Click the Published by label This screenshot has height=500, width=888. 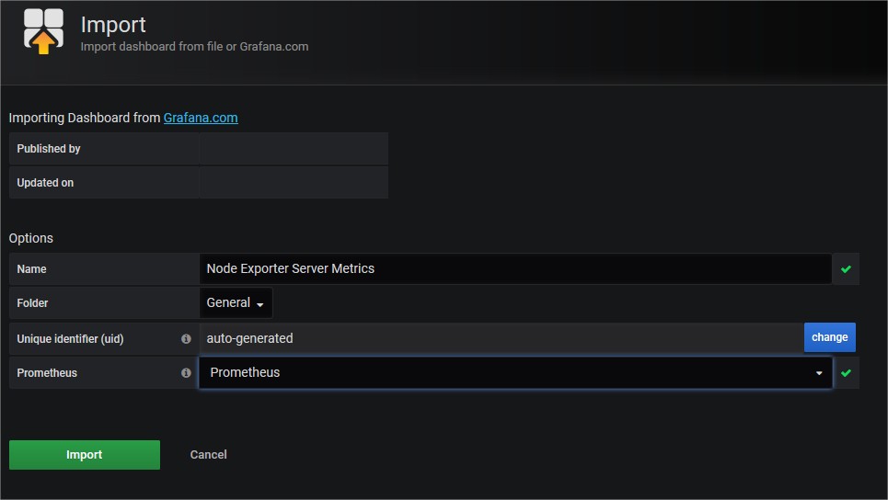pyautogui.click(x=49, y=149)
